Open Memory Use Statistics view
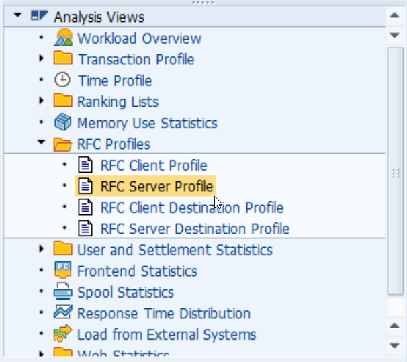 tap(147, 123)
